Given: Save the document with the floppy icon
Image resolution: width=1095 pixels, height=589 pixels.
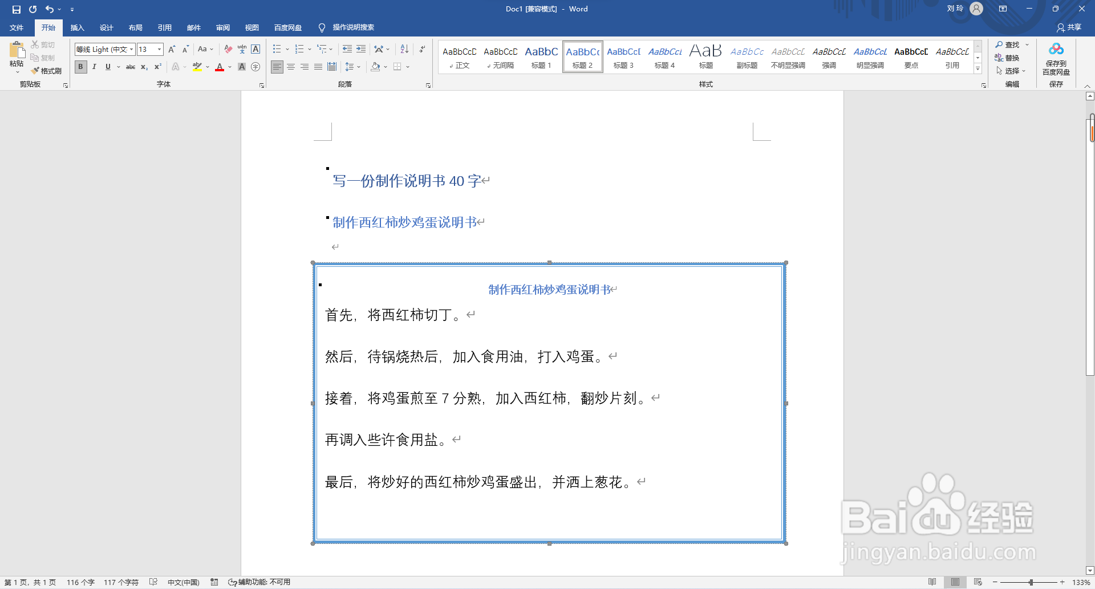Looking at the screenshot, I should pos(17,9).
